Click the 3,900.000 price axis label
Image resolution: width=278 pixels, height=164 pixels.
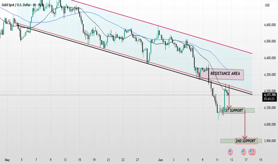[x=270, y=141]
